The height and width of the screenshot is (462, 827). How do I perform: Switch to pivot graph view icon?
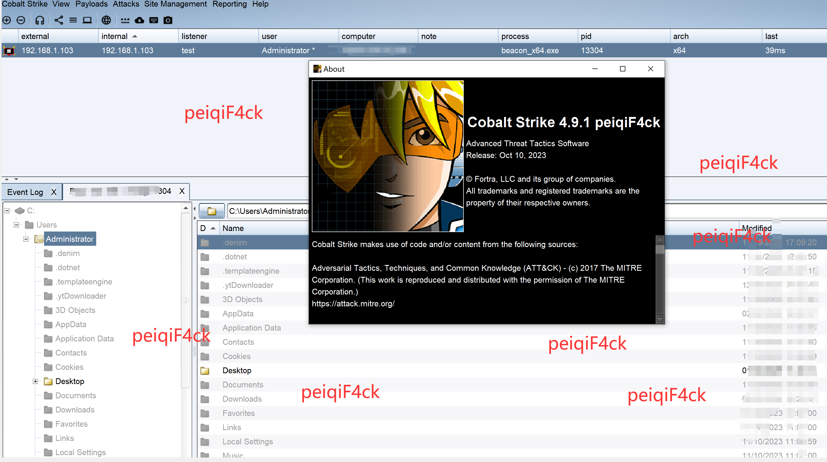click(x=59, y=20)
